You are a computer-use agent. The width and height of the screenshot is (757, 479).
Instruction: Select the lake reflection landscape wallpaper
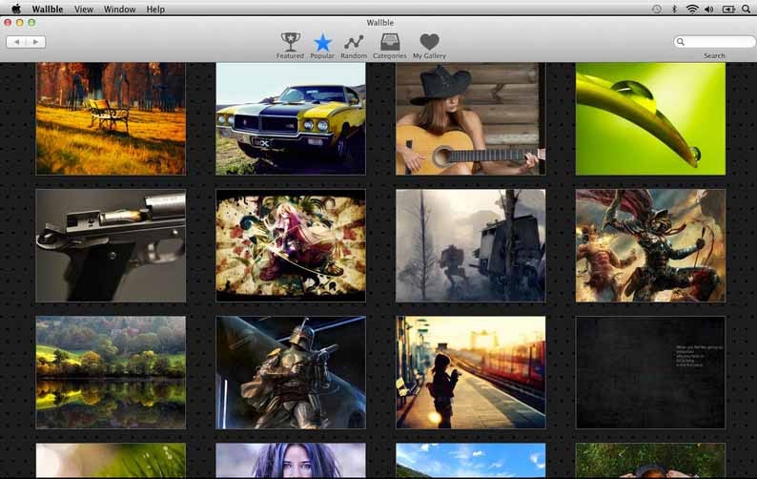(x=111, y=372)
